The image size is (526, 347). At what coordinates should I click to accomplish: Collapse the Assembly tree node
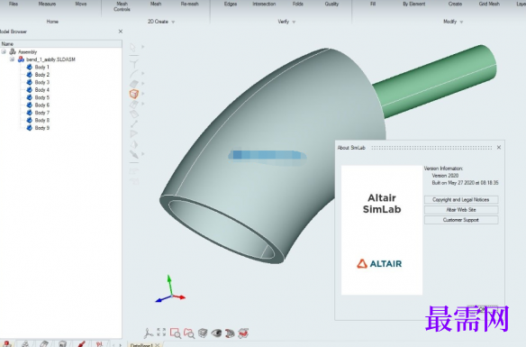[4, 51]
